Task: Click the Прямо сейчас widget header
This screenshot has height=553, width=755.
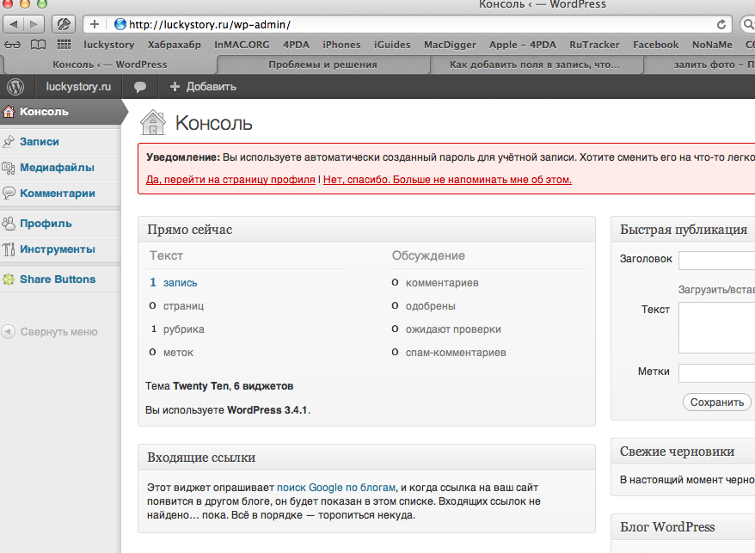Action: (366, 230)
